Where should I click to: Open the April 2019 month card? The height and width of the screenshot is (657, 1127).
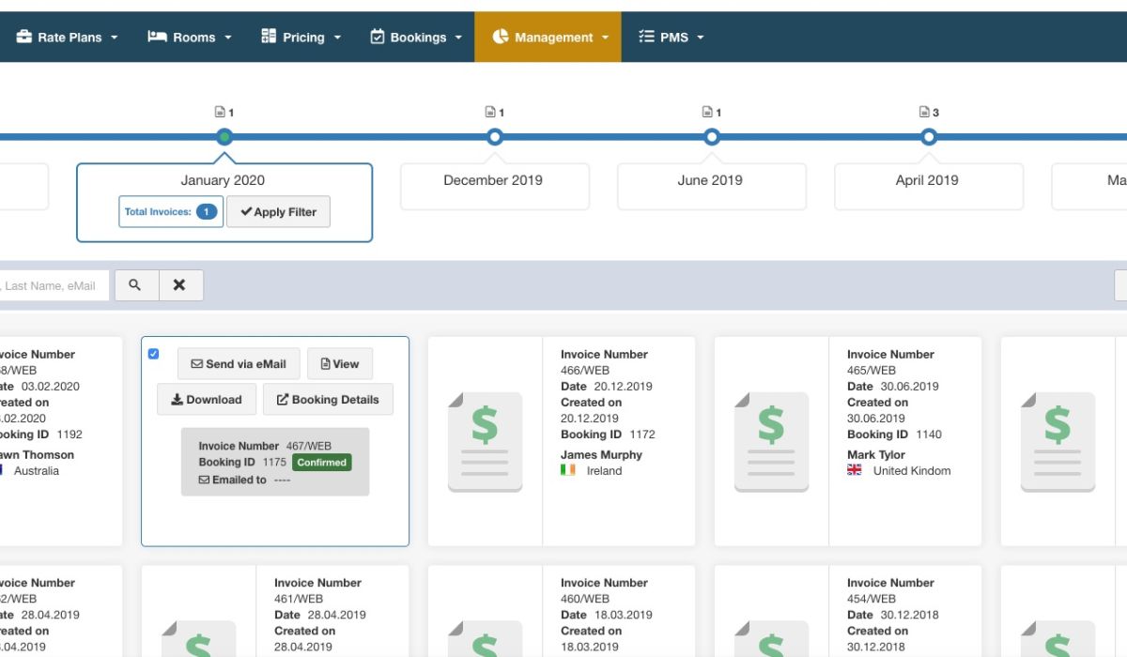tap(929, 187)
